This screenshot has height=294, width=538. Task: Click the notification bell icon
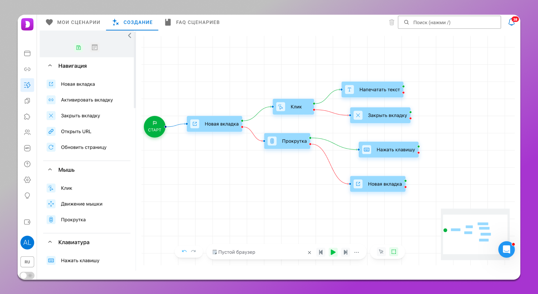tap(511, 22)
